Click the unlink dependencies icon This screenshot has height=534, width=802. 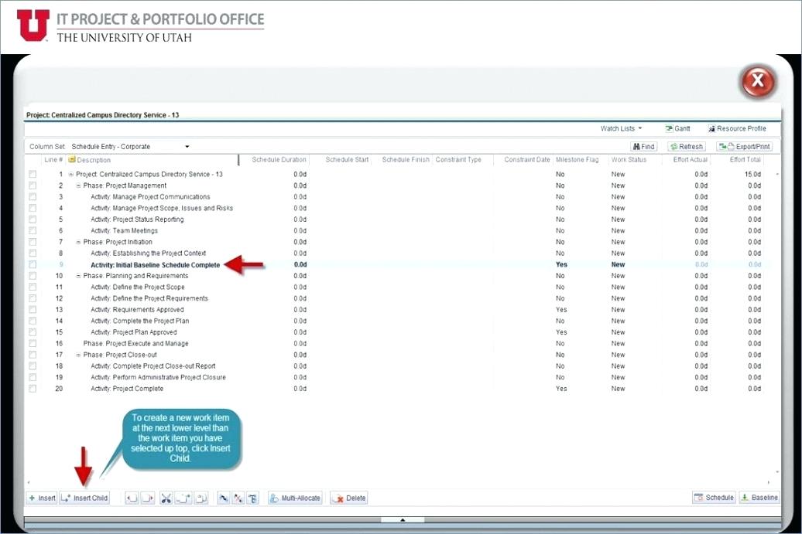[x=238, y=498]
